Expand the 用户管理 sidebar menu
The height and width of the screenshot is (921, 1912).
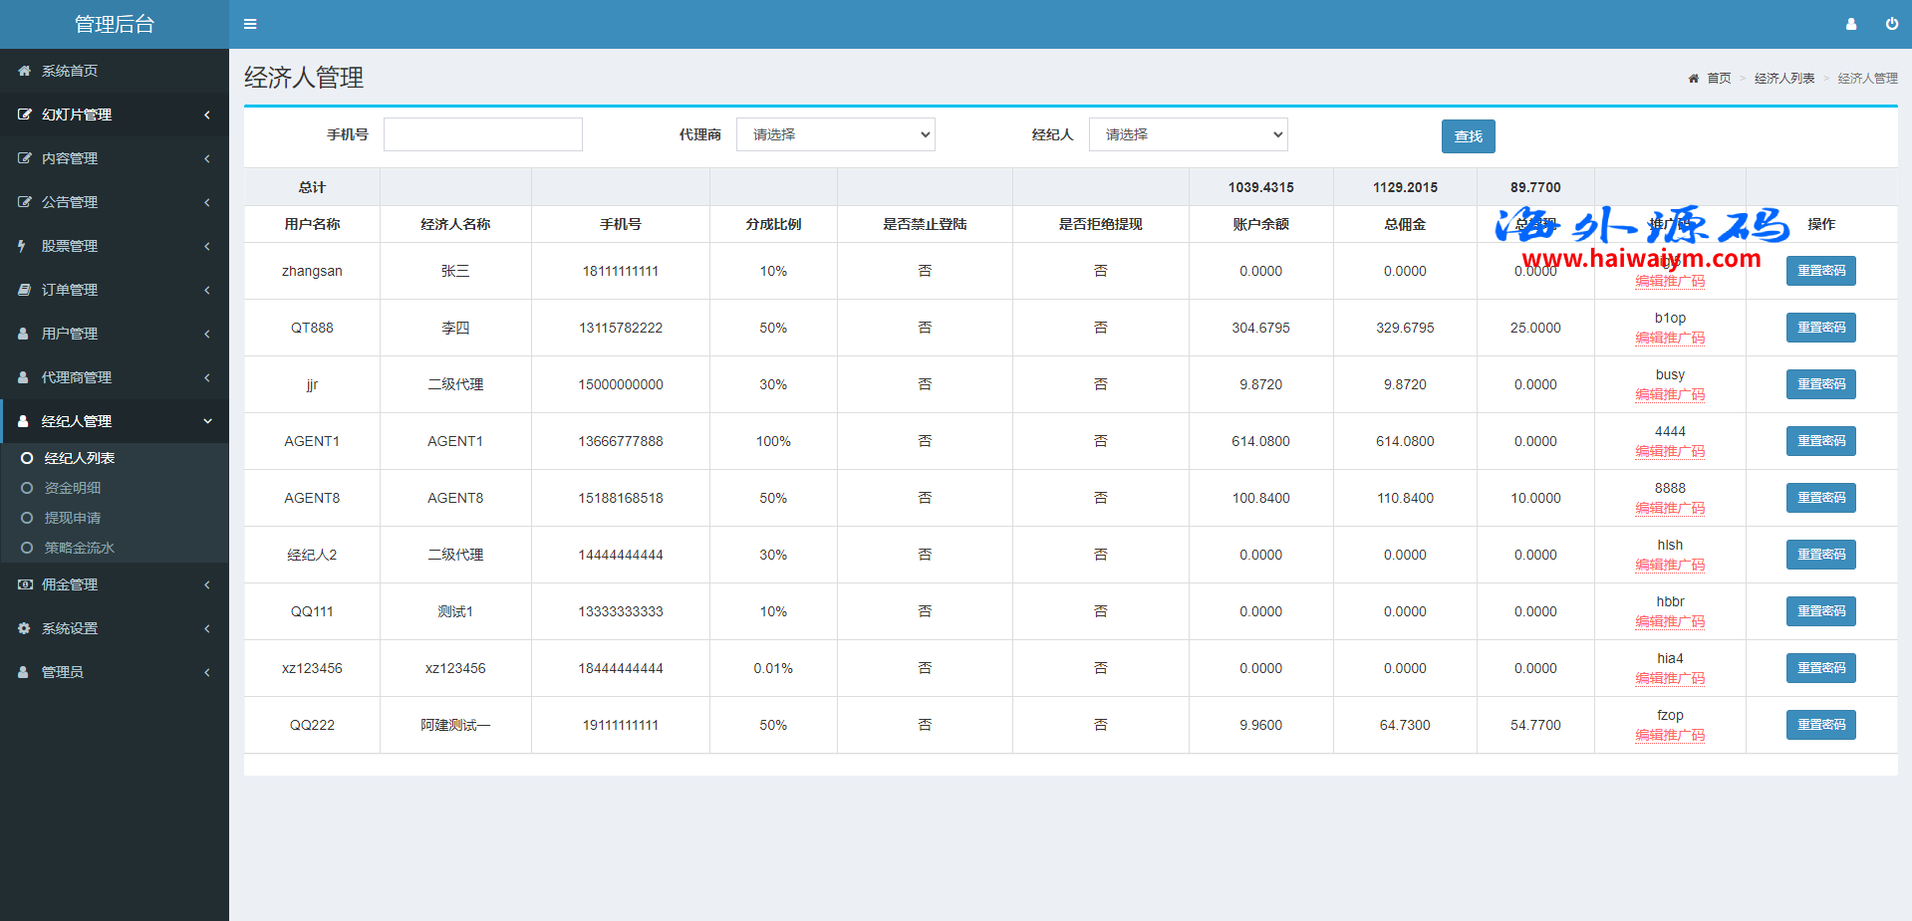tap(115, 334)
